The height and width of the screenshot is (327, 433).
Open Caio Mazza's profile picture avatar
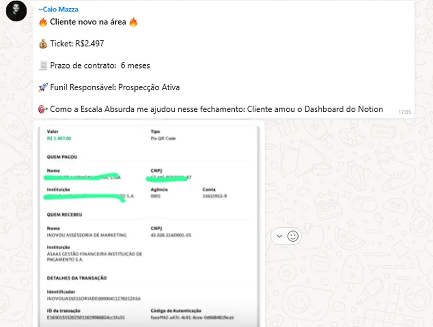point(16,11)
